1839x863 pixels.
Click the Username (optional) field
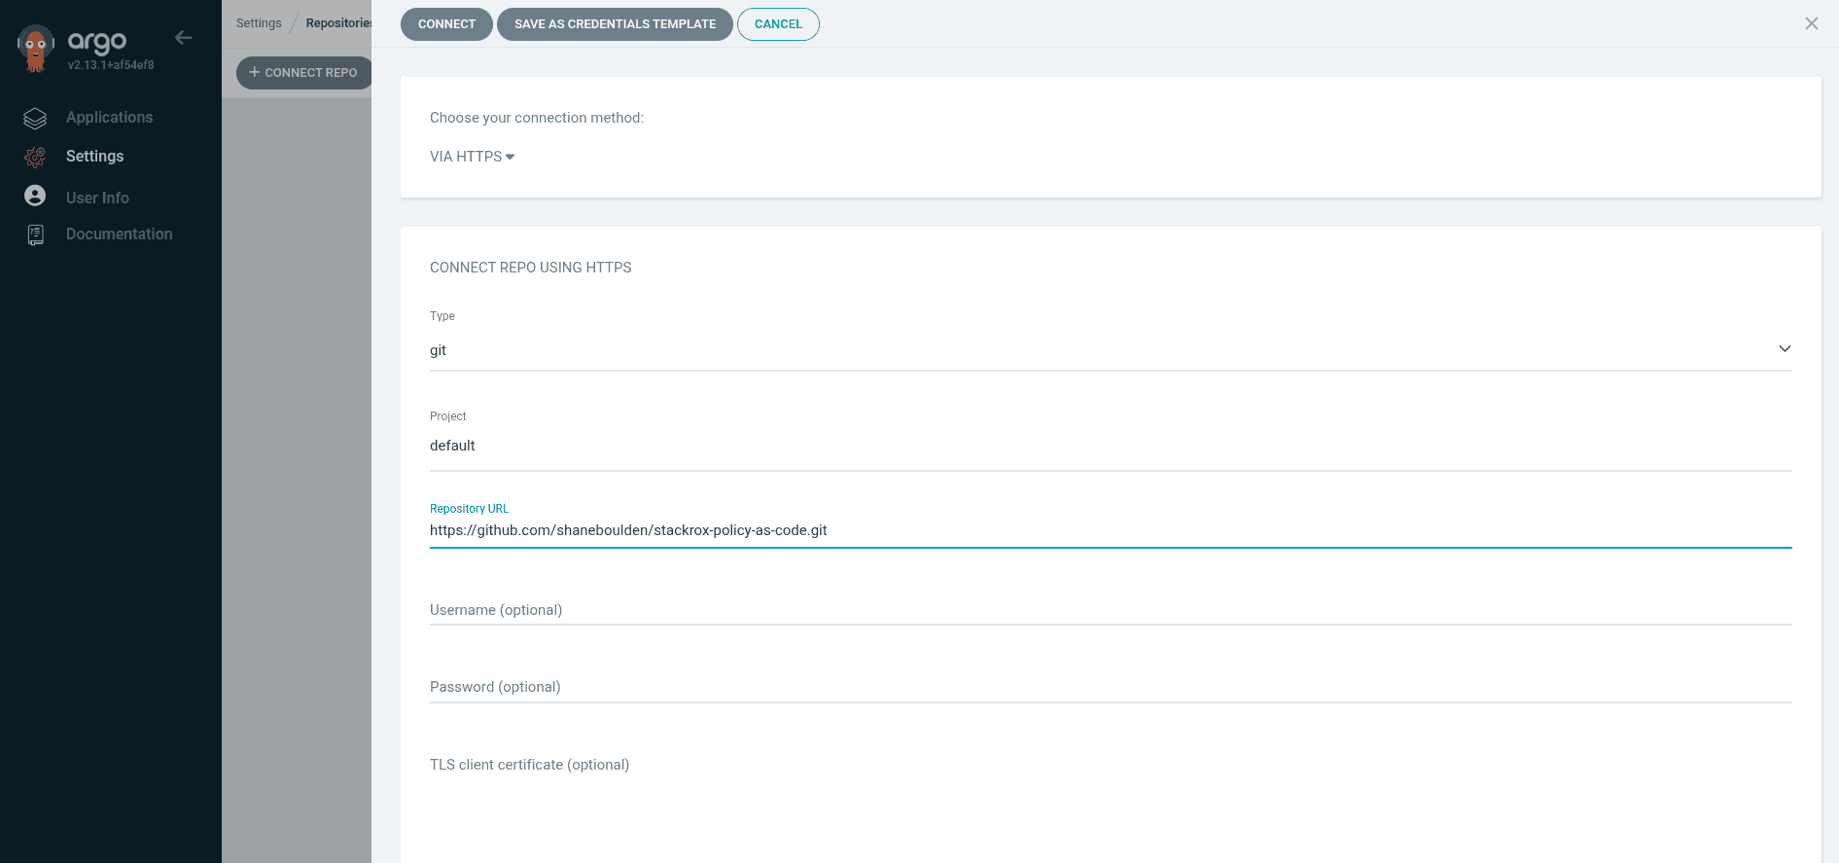pyautogui.click(x=1111, y=610)
